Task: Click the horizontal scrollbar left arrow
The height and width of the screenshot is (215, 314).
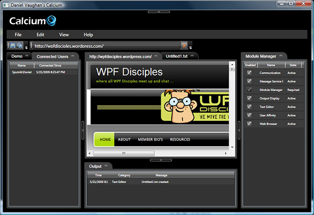Action: point(89,153)
